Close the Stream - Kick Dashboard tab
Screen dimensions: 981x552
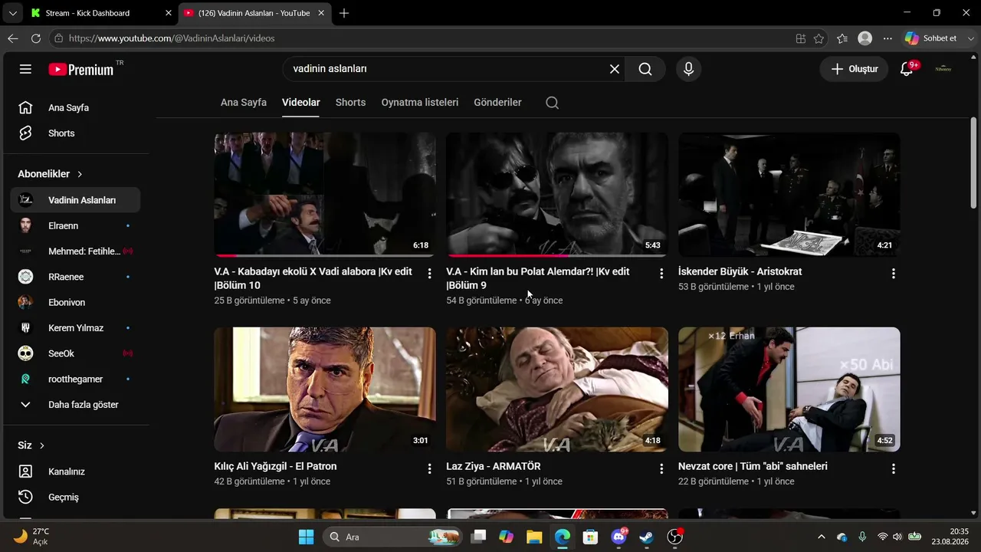(x=169, y=13)
